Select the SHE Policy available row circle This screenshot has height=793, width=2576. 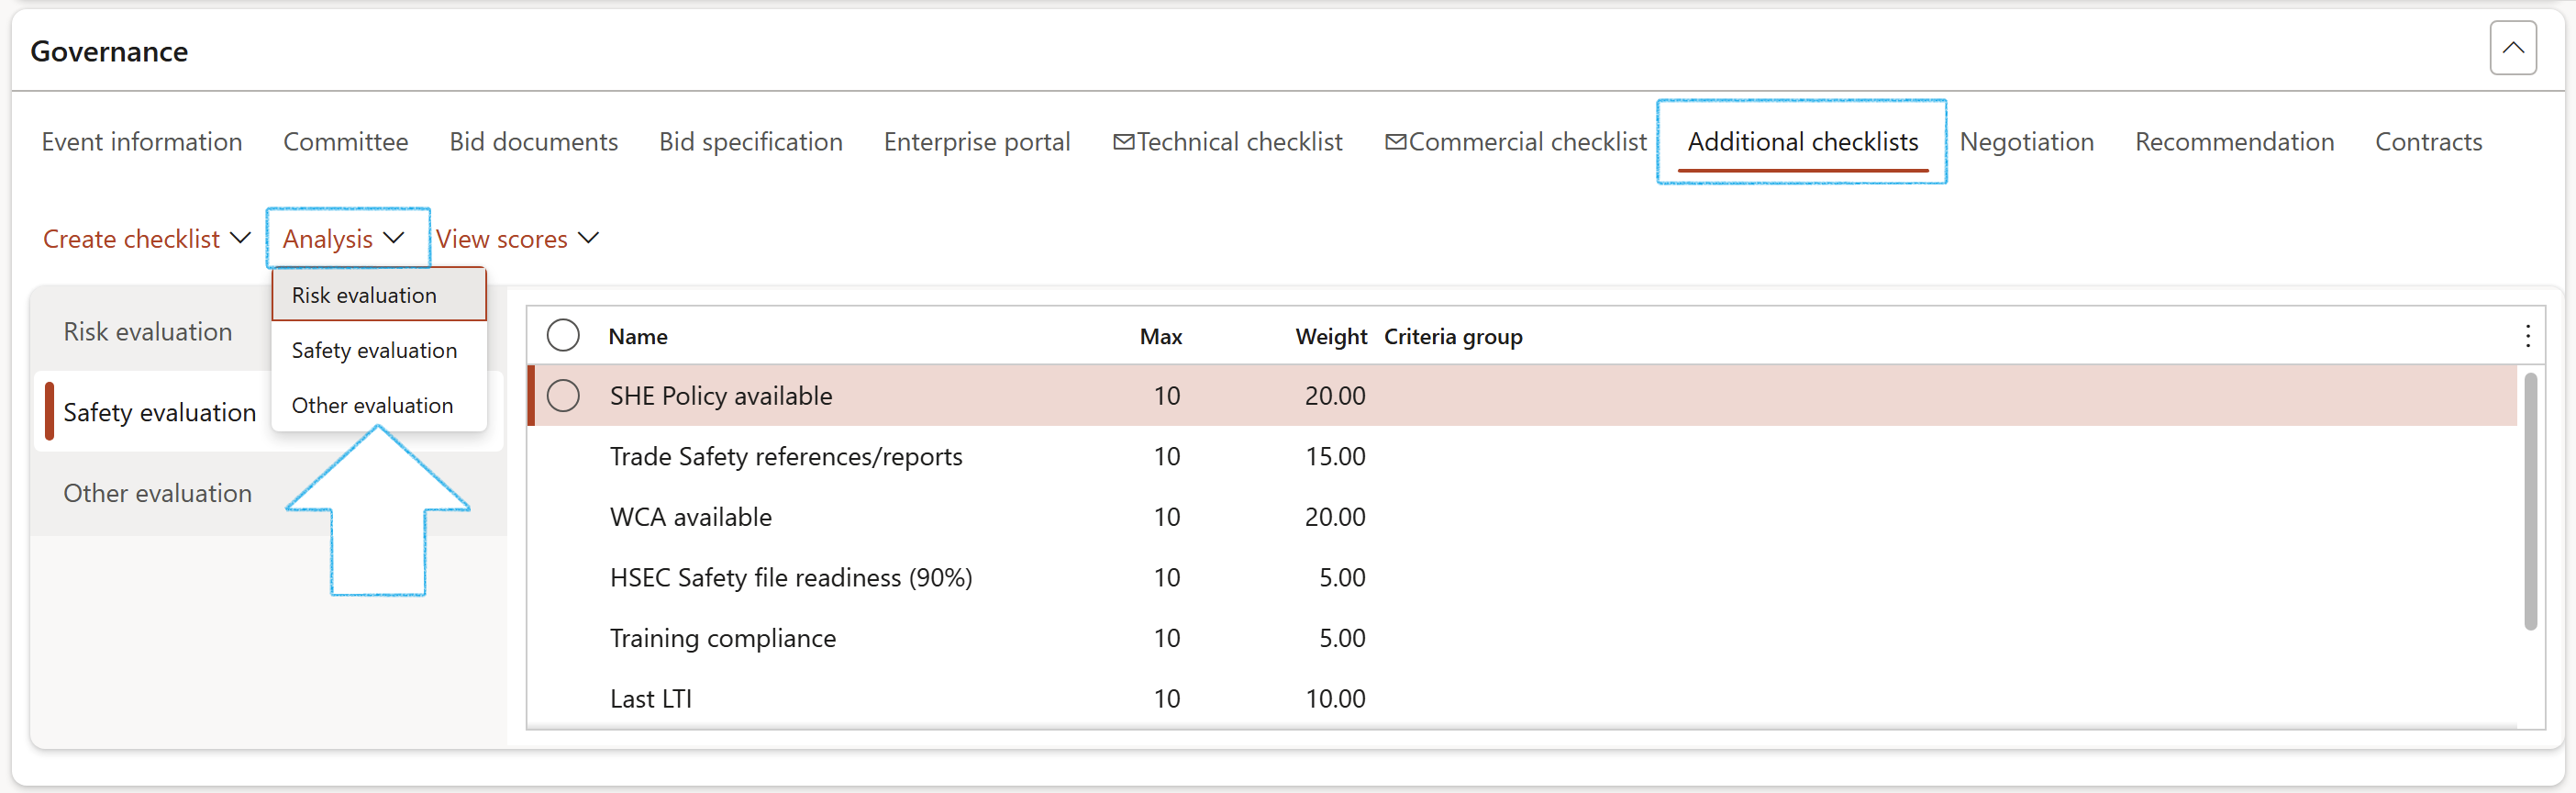pos(563,396)
